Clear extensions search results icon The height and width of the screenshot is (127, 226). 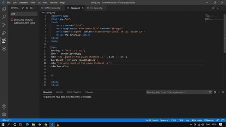(31, 8)
